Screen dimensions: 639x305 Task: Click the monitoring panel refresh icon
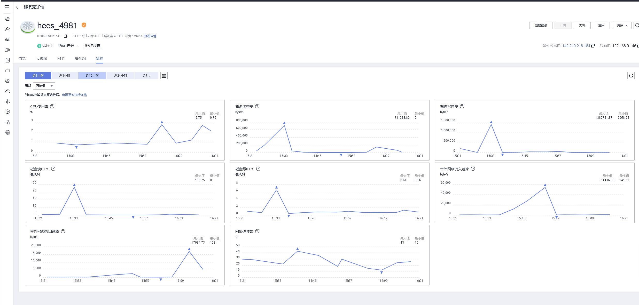[x=631, y=76]
